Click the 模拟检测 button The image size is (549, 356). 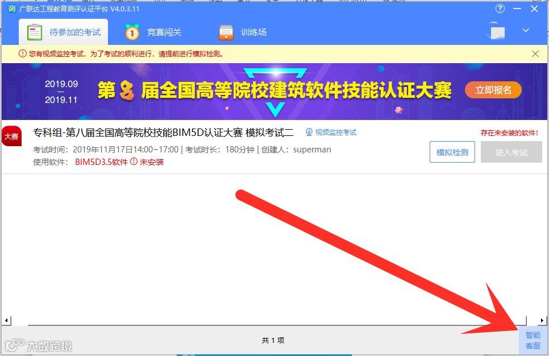click(x=452, y=152)
